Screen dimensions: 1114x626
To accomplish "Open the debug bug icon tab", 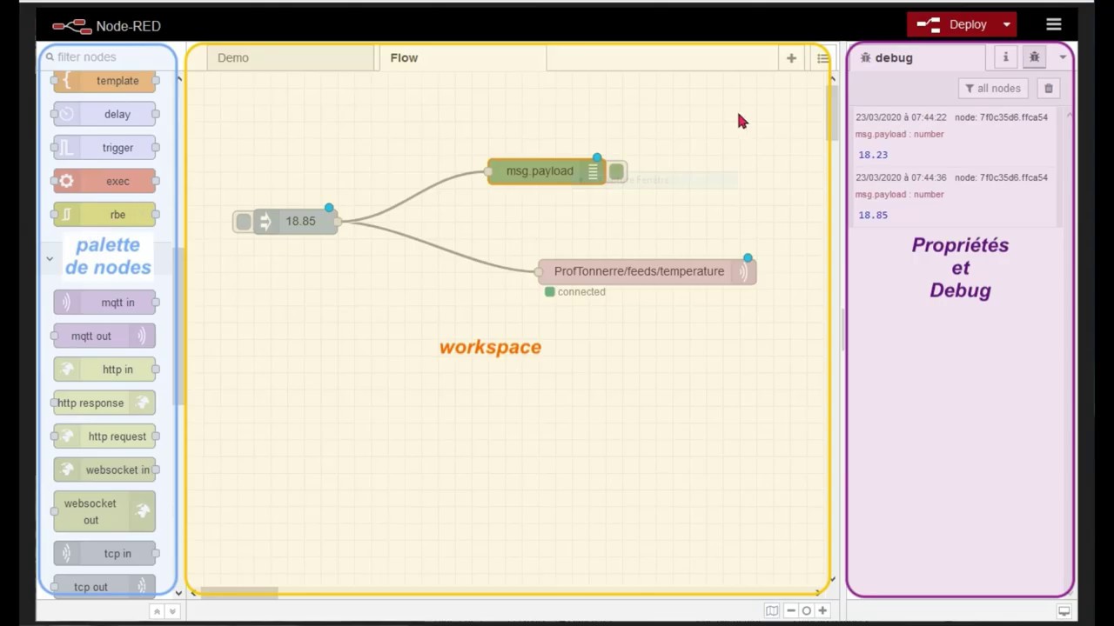I will 1034,57.
